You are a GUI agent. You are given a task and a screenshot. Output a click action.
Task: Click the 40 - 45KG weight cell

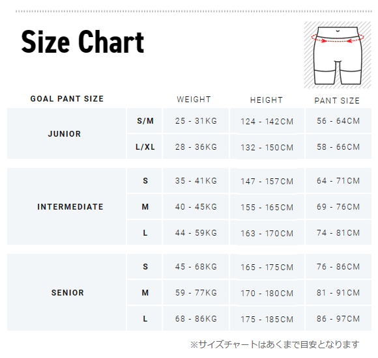coord(196,206)
